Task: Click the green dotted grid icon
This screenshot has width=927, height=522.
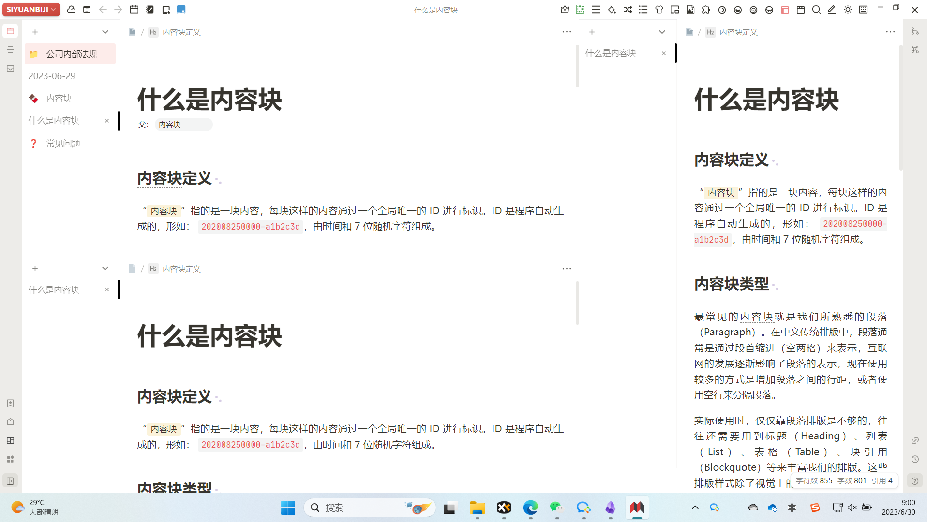Action: [581, 10]
